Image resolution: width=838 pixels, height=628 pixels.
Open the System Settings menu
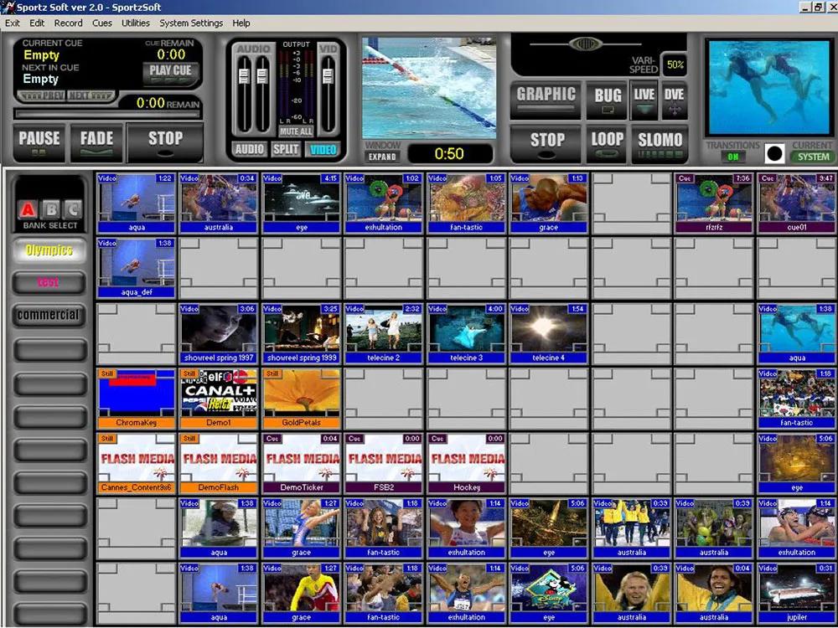click(191, 23)
